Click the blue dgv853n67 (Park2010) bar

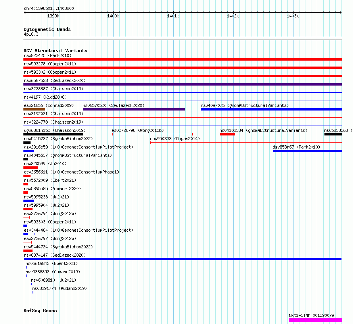[x=307, y=151]
